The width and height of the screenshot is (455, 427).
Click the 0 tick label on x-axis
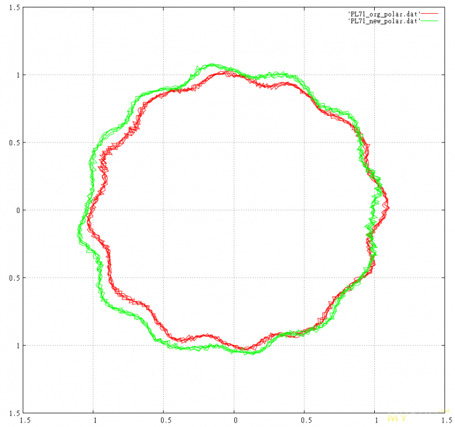click(x=234, y=420)
